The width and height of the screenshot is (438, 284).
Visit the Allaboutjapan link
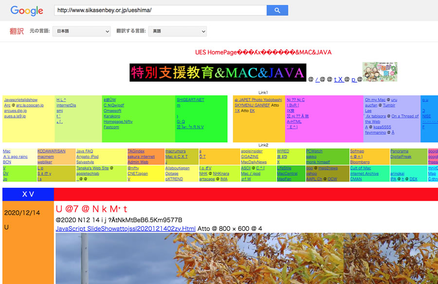177,168
